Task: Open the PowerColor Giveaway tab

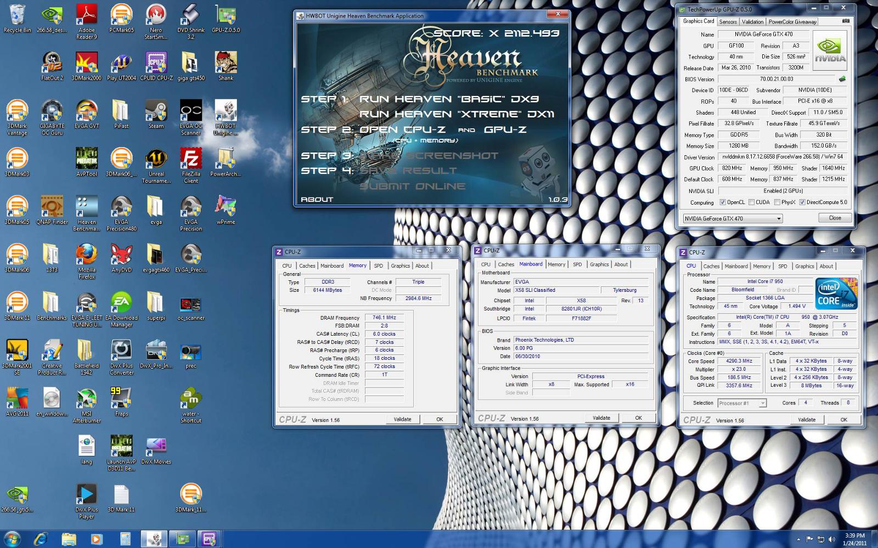Action: tap(792, 21)
